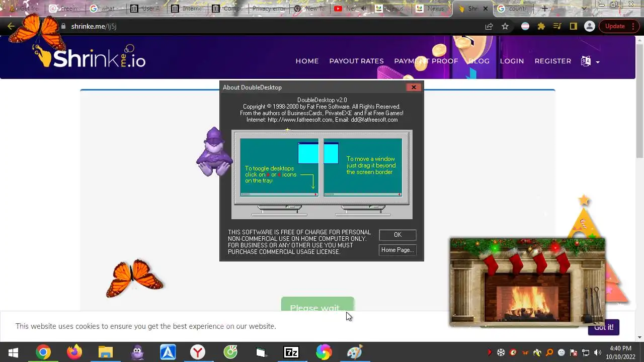Click the snowflake tray icon
Viewport: 644px width, 362px height.
(501, 352)
